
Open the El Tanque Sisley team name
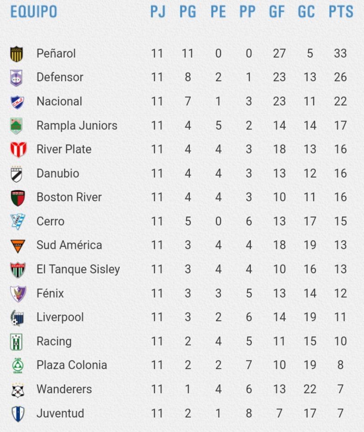(x=78, y=269)
